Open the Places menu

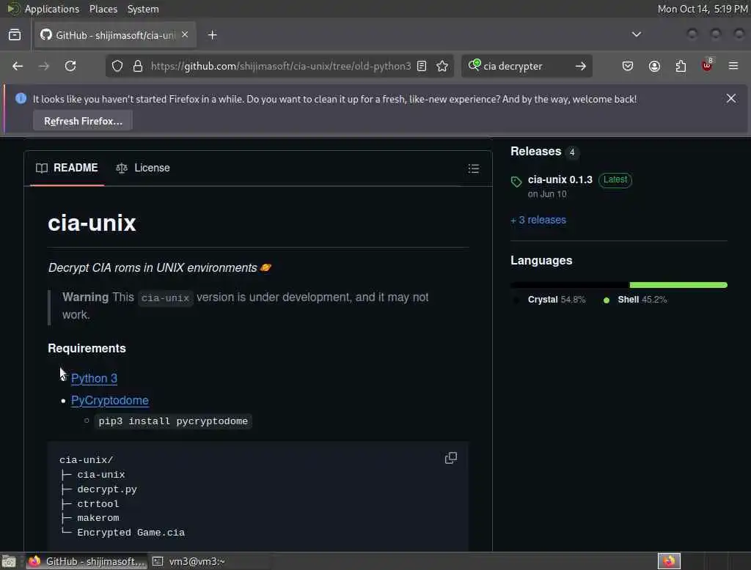pyautogui.click(x=103, y=9)
